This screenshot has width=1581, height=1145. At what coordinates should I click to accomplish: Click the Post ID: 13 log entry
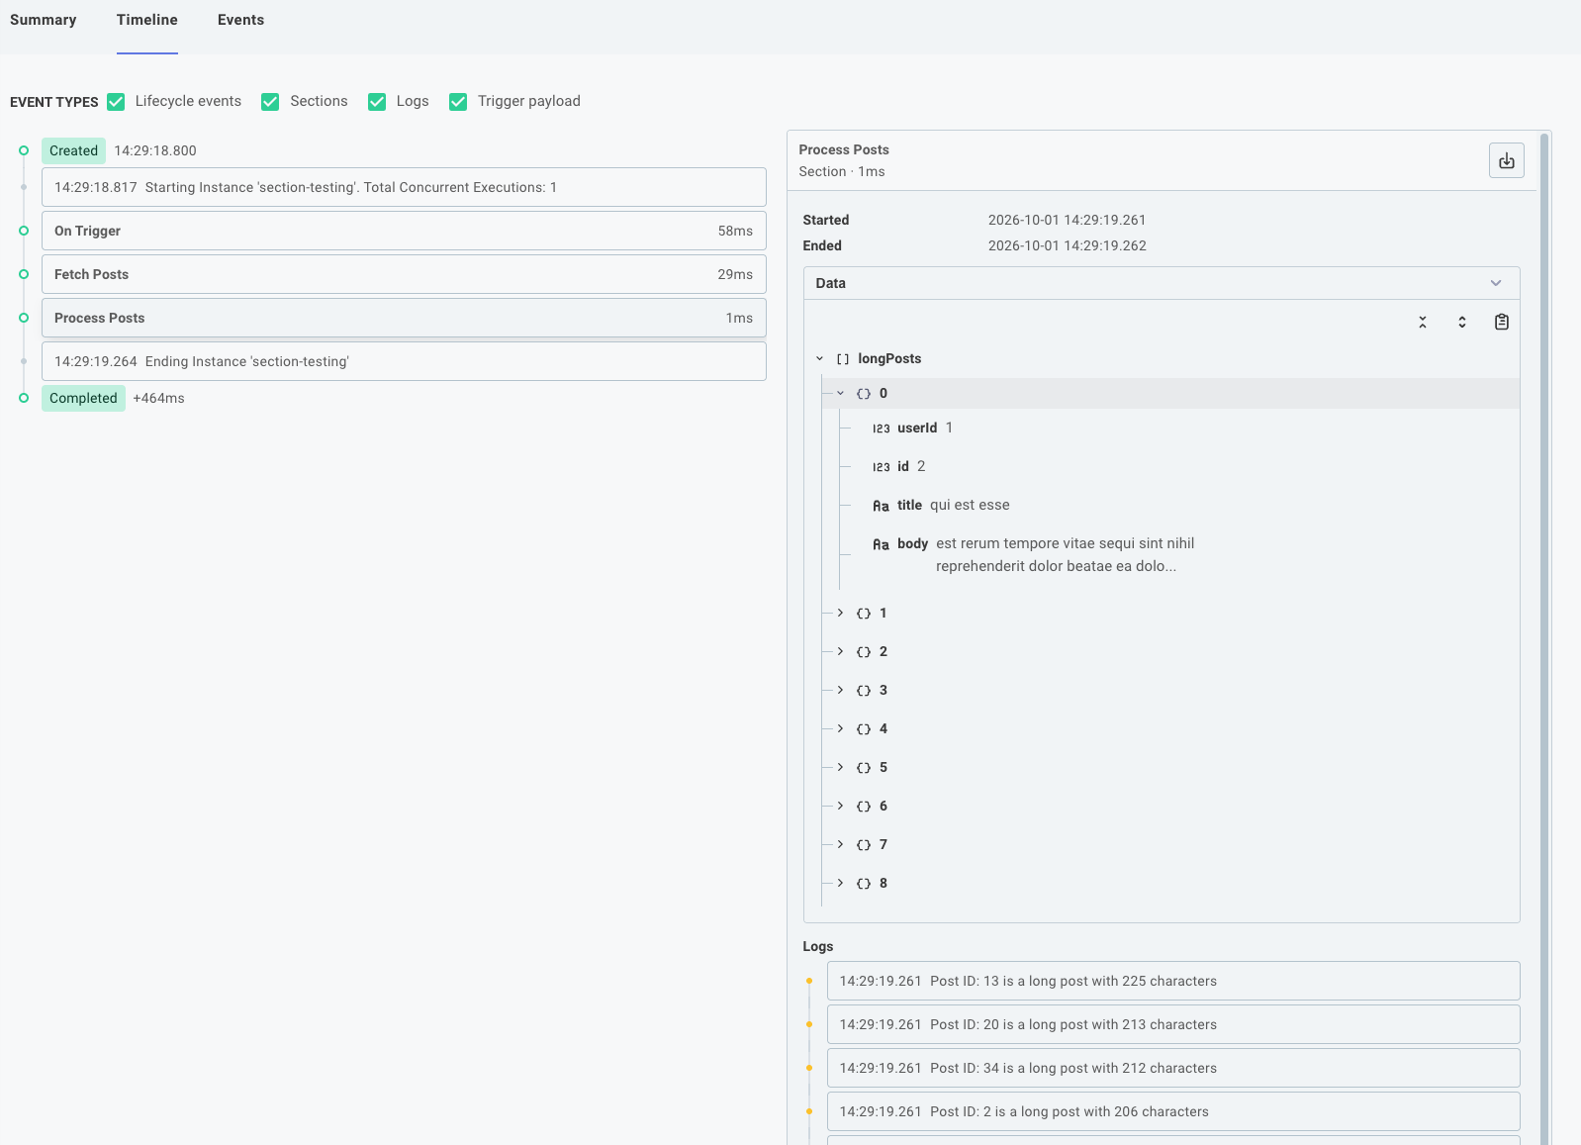click(1173, 981)
